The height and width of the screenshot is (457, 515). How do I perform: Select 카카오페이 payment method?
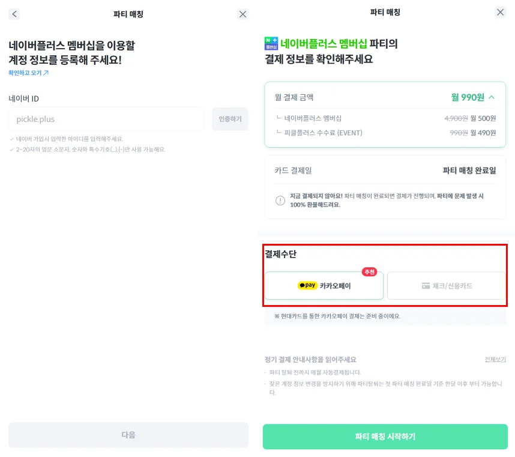coord(324,286)
